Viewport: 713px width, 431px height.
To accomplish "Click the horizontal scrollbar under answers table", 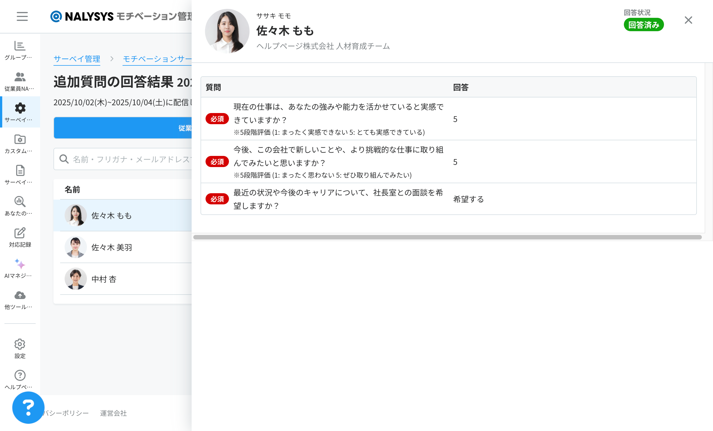I will click(x=447, y=237).
